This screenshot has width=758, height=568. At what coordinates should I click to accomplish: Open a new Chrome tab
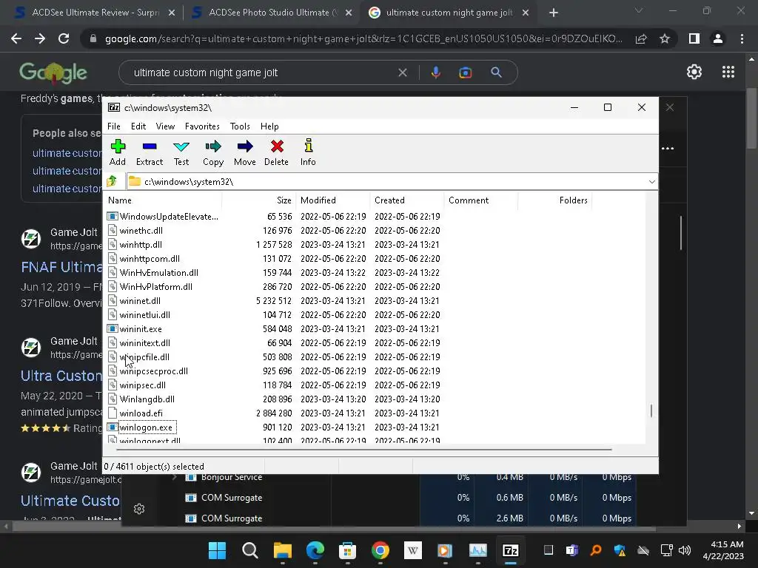coord(554,13)
